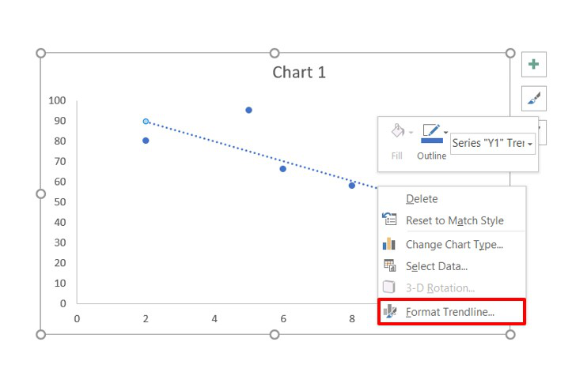The height and width of the screenshot is (372, 572).
Task: Expand the Fill dropdown arrow
Action: pos(411,133)
